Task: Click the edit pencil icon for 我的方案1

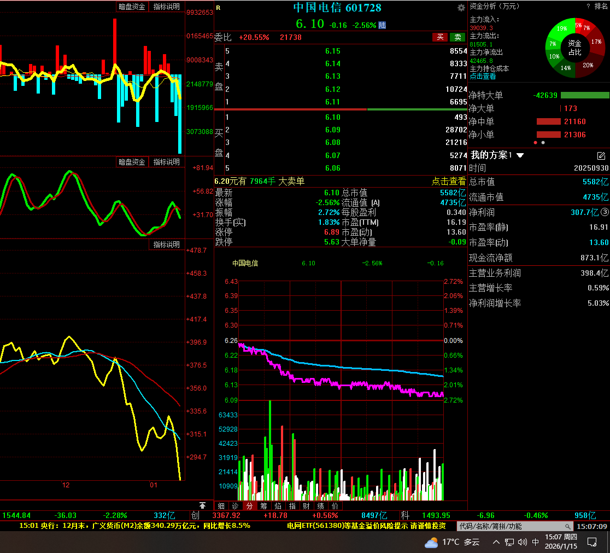Action: pos(601,156)
